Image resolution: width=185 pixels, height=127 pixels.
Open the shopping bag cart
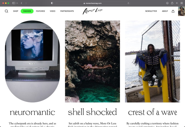click(x=173, y=11)
